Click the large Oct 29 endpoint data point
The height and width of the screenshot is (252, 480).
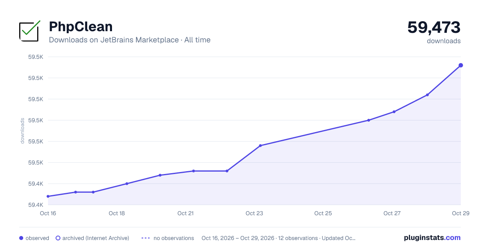(x=461, y=65)
